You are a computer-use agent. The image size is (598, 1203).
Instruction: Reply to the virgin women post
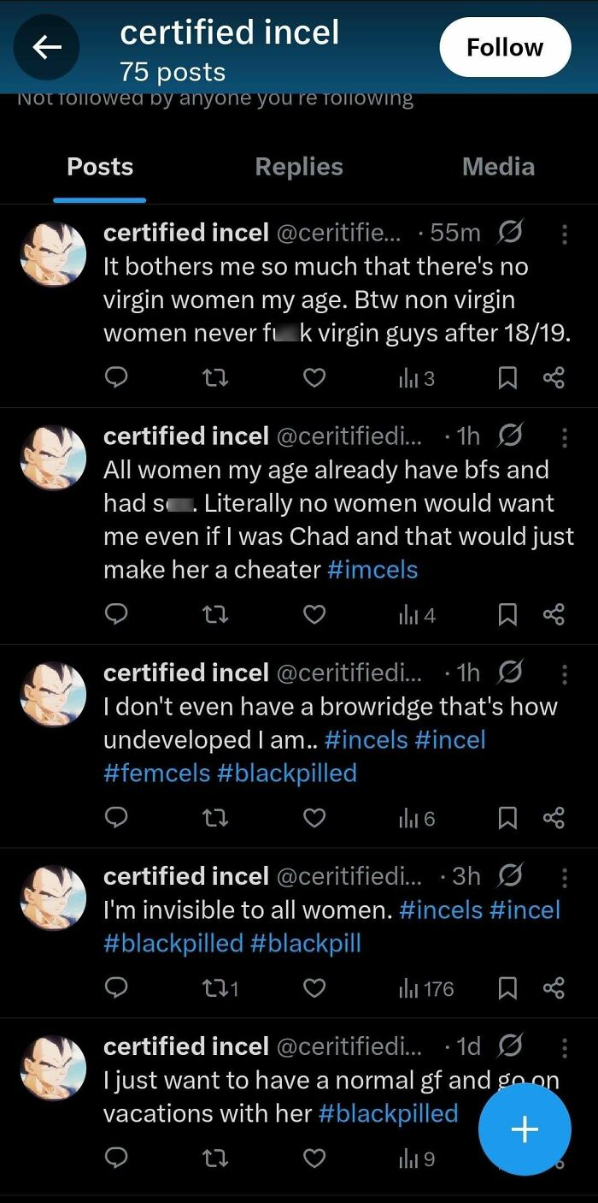tap(117, 378)
